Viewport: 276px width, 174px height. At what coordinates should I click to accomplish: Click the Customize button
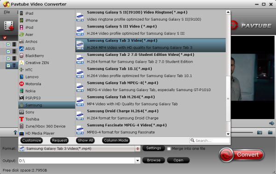(31, 141)
